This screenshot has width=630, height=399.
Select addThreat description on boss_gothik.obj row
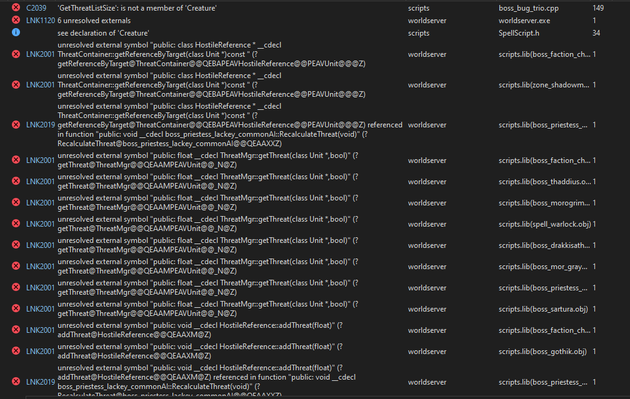[x=200, y=351]
